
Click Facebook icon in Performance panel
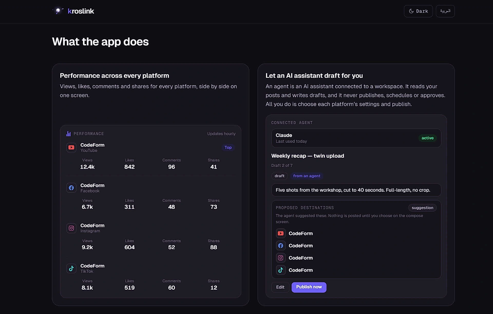click(x=71, y=188)
